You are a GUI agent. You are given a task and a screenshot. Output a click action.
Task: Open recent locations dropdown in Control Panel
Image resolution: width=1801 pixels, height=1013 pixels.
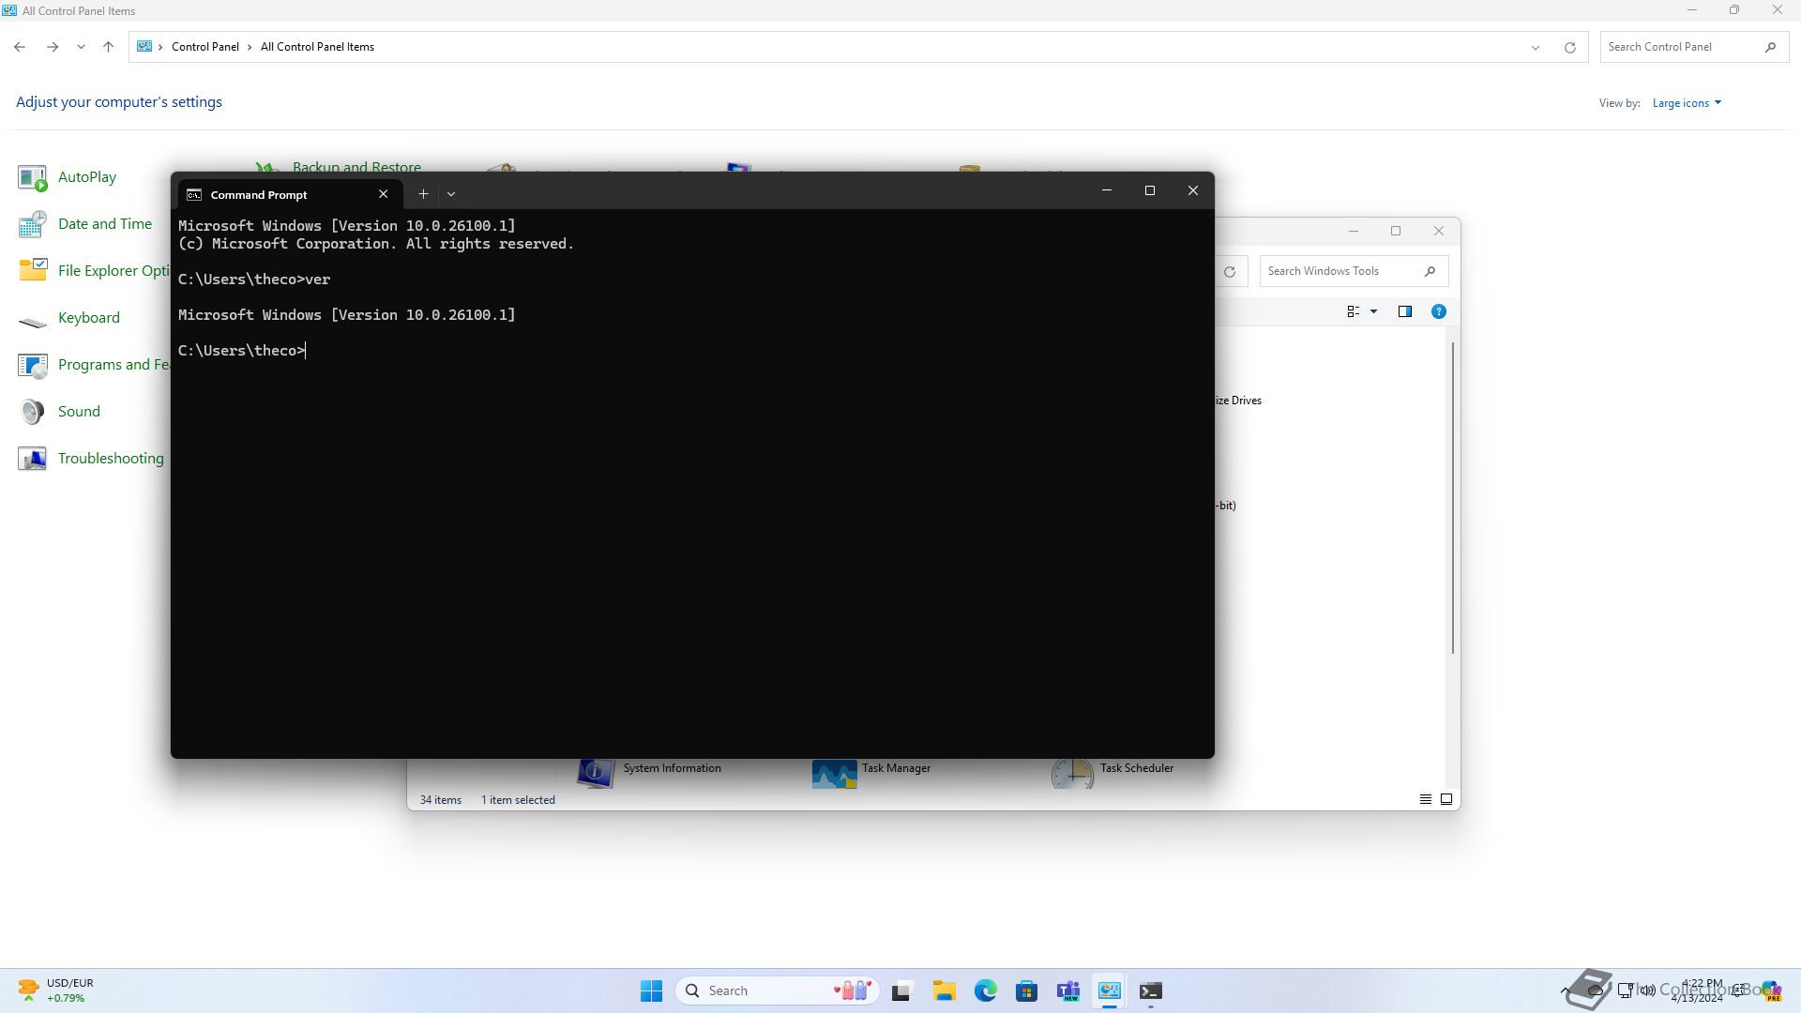[x=81, y=47]
